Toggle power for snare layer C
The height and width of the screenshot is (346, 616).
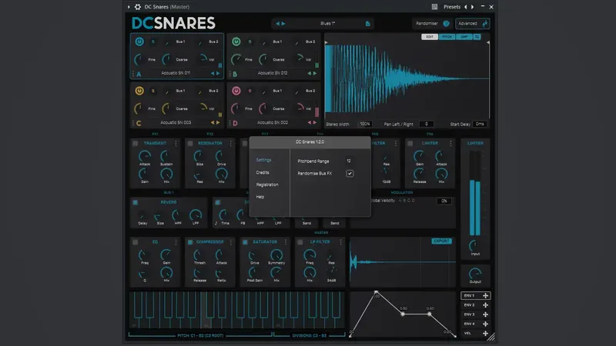(x=139, y=91)
